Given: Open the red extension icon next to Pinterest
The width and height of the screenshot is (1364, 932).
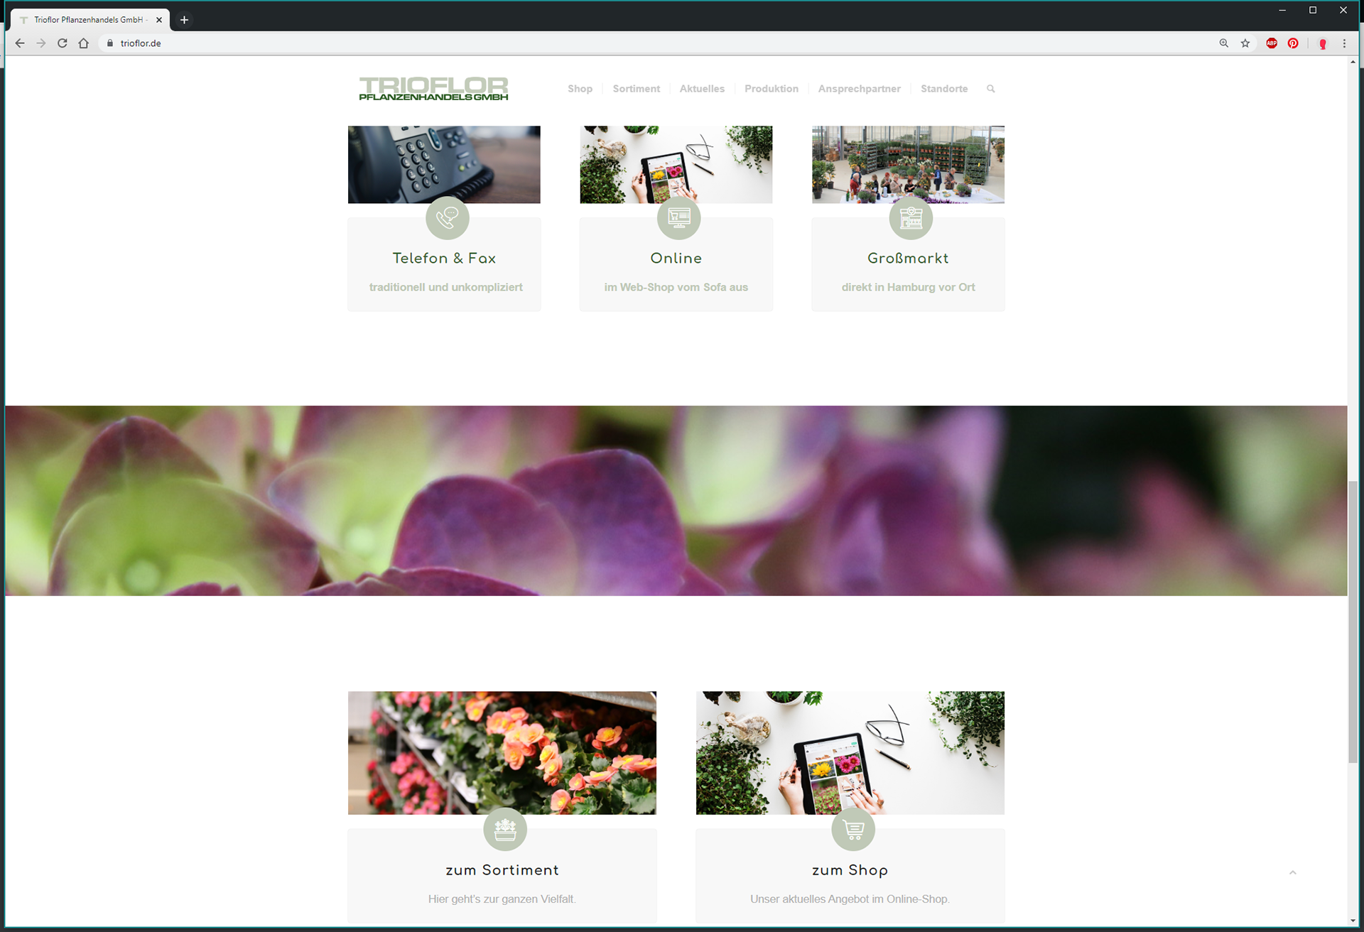Looking at the screenshot, I should [x=1323, y=43].
